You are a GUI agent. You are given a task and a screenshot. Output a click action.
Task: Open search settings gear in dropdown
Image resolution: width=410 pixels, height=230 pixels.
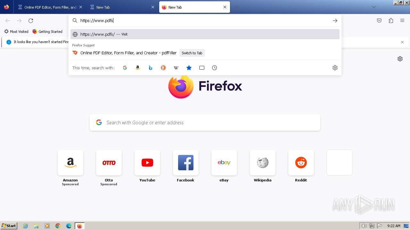(335, 68)
